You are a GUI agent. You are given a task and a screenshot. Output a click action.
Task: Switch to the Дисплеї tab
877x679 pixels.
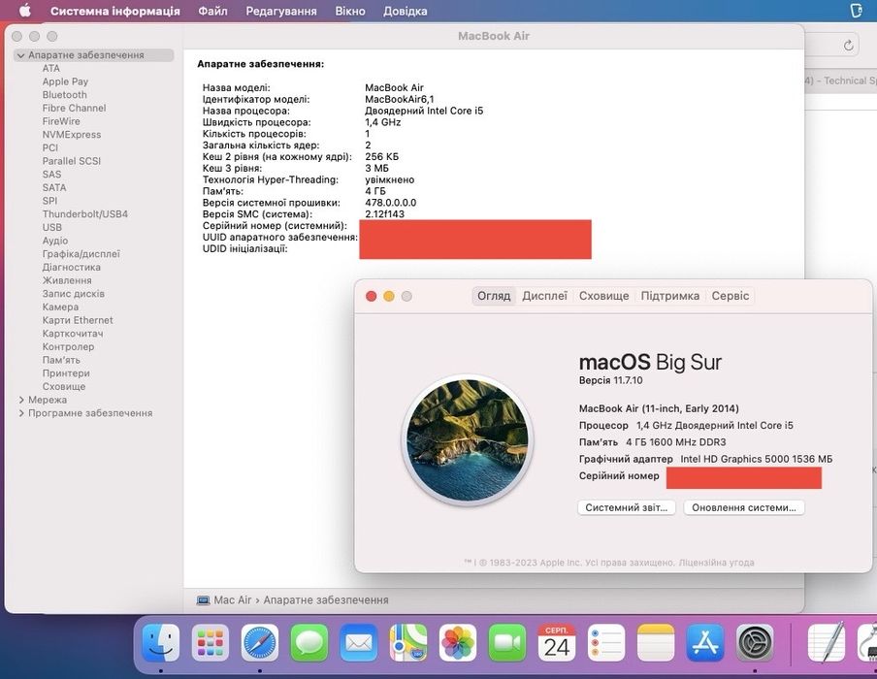tap(545, 296)
